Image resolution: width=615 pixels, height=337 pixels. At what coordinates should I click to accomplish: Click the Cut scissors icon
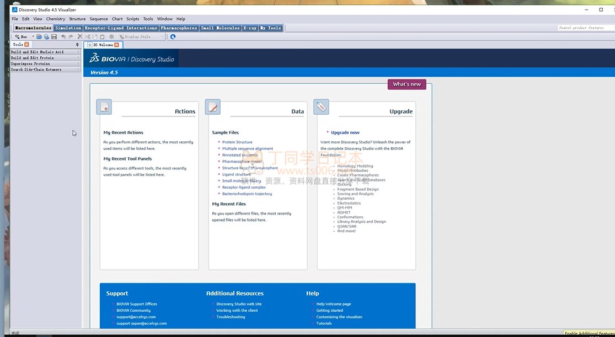(x=87, y=37)
